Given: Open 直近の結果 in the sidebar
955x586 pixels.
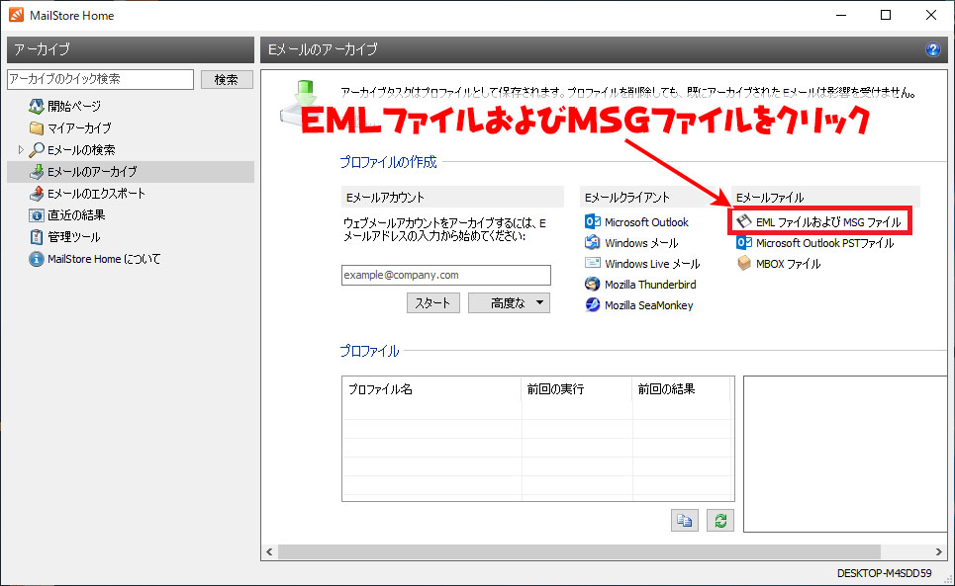Looking at the screenshot, I should [x=76, y=215].
